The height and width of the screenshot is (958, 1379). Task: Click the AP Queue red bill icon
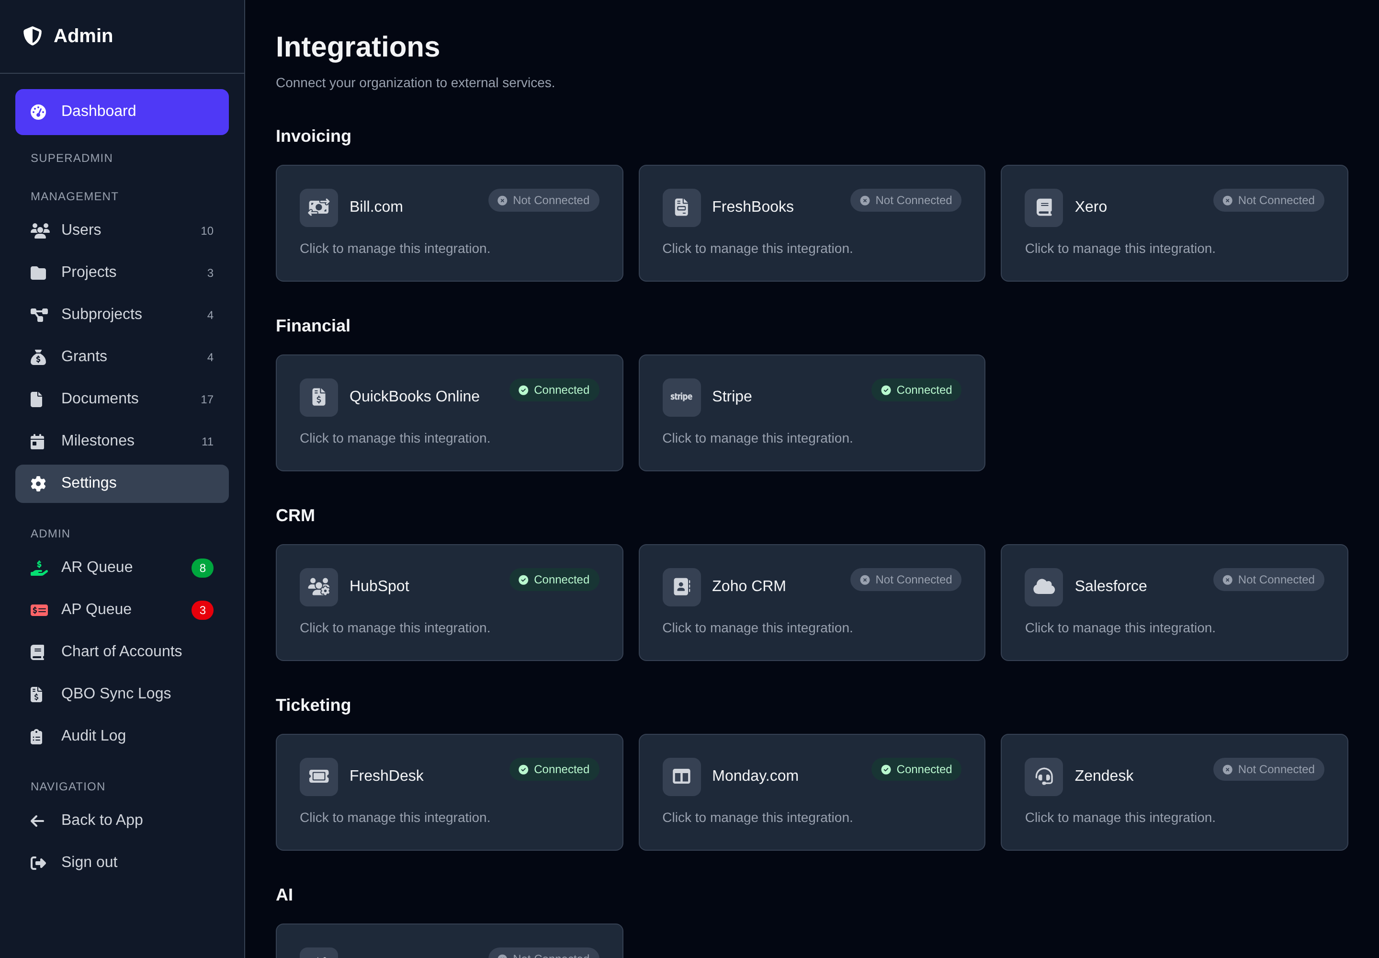[39, 610]
